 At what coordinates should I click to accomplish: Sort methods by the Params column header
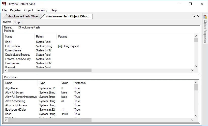click(x=125, y=37)
